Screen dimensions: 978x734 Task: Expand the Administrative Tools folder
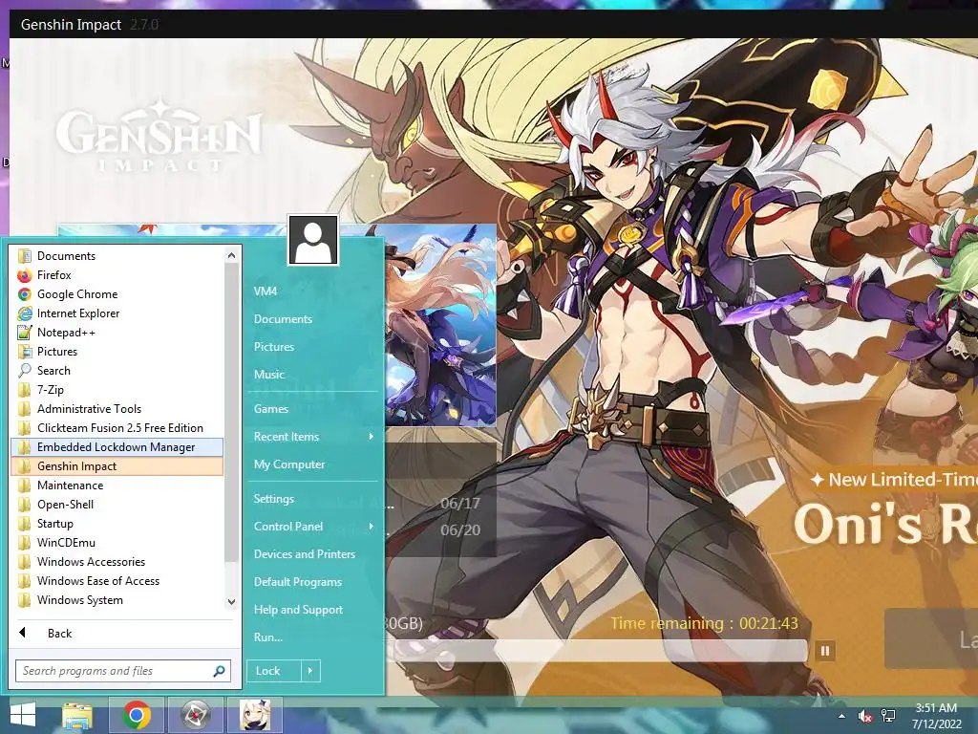coord(117,409)
